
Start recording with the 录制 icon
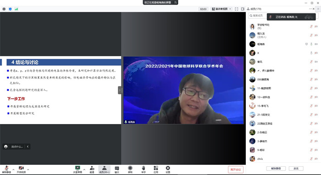130,169
